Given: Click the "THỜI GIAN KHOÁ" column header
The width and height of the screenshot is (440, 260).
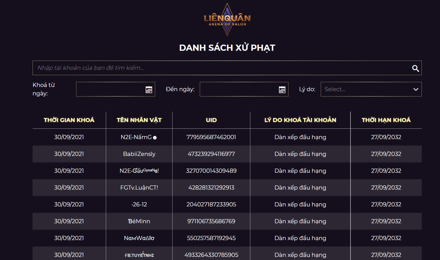Looking at the screenshot, I should coord(69,120).
